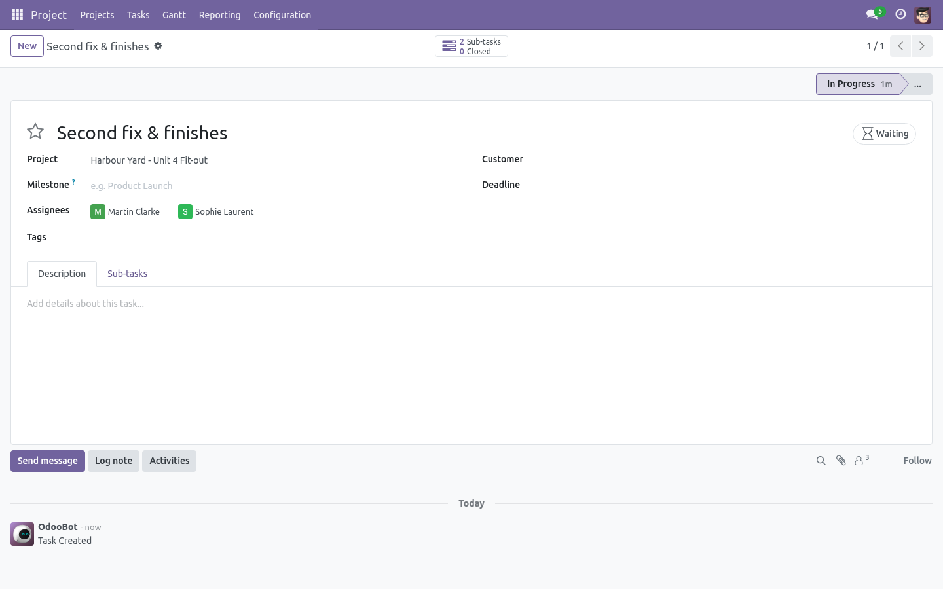Screen dimensions: 943x589
Task: Show followers list icon
Action: click(862, 460)
